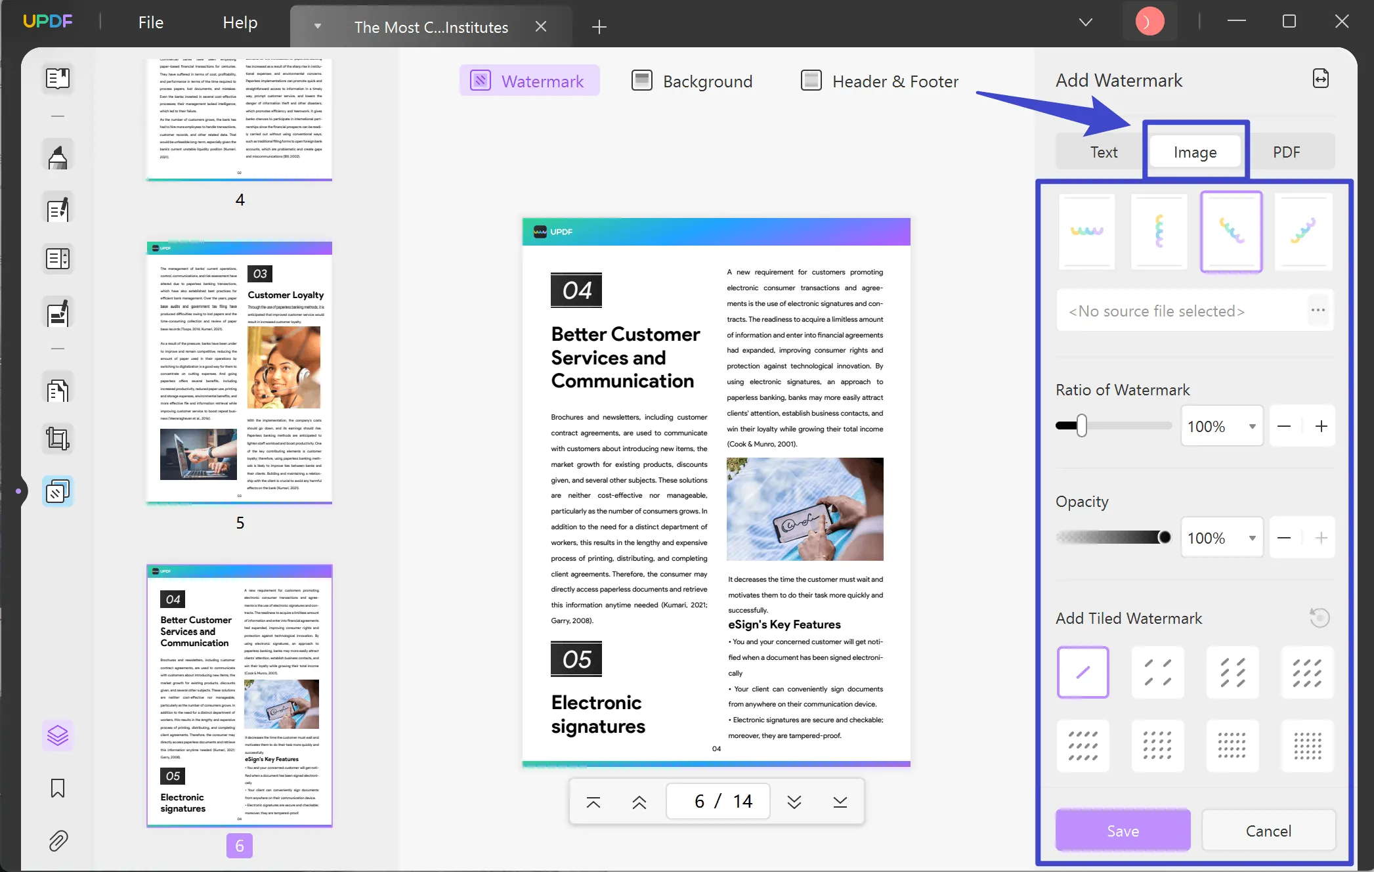Click the Cancel button to discard changes

coord(1268,830)
